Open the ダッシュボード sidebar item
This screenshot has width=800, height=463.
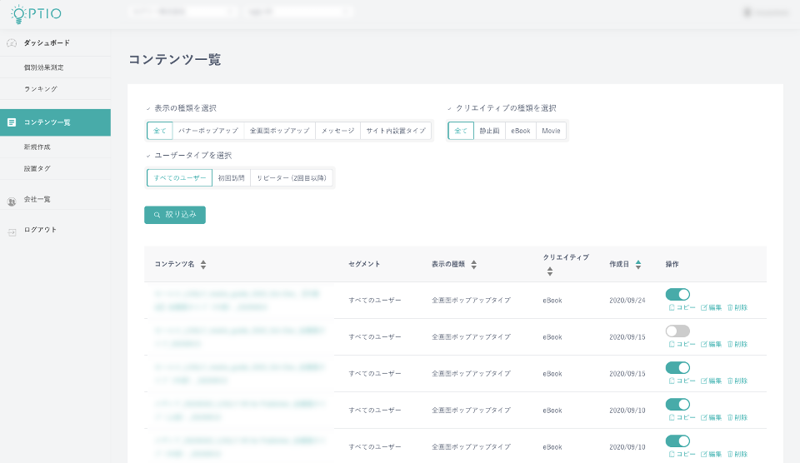pyautogui.click(x=47, y=42)
